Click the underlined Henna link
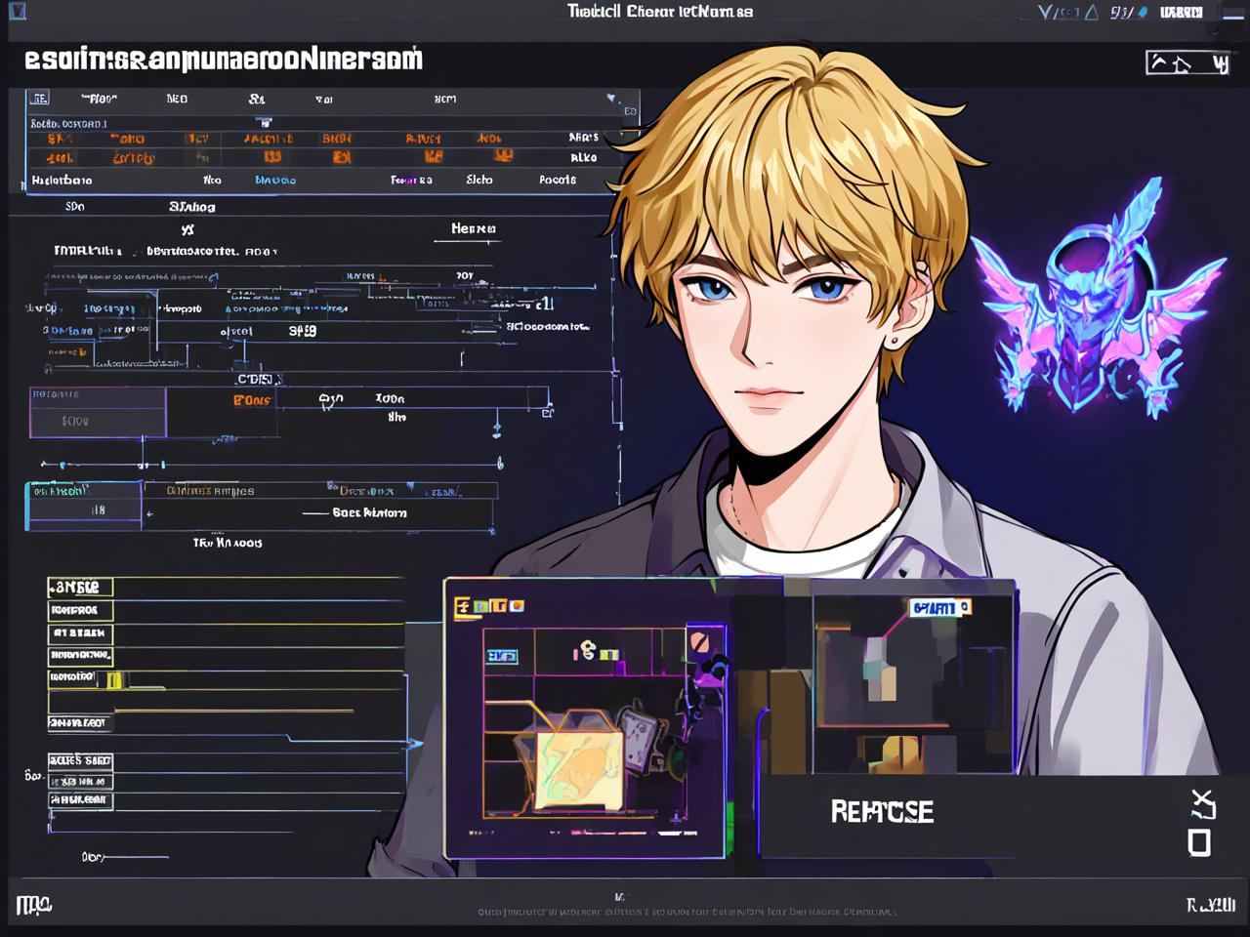Screen dimensions: 1250x937 (473, 229)
